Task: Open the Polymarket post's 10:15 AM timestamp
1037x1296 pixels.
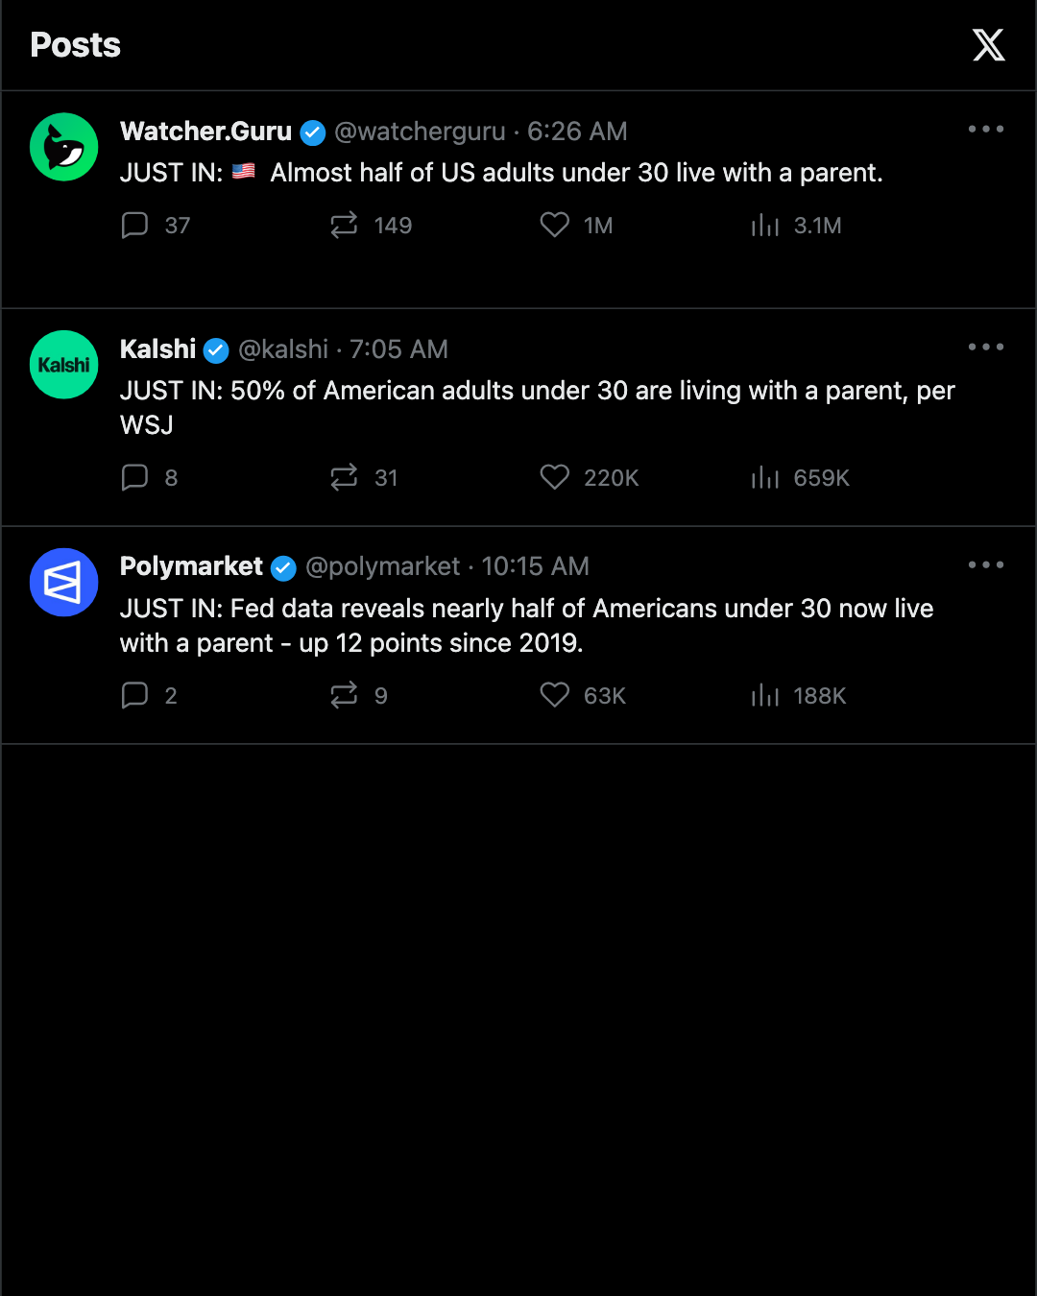Action: pyautogui.click(x=535, y=566)
